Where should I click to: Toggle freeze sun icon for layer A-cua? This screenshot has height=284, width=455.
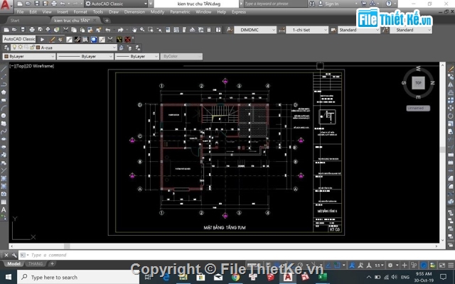tap(21, 48)
